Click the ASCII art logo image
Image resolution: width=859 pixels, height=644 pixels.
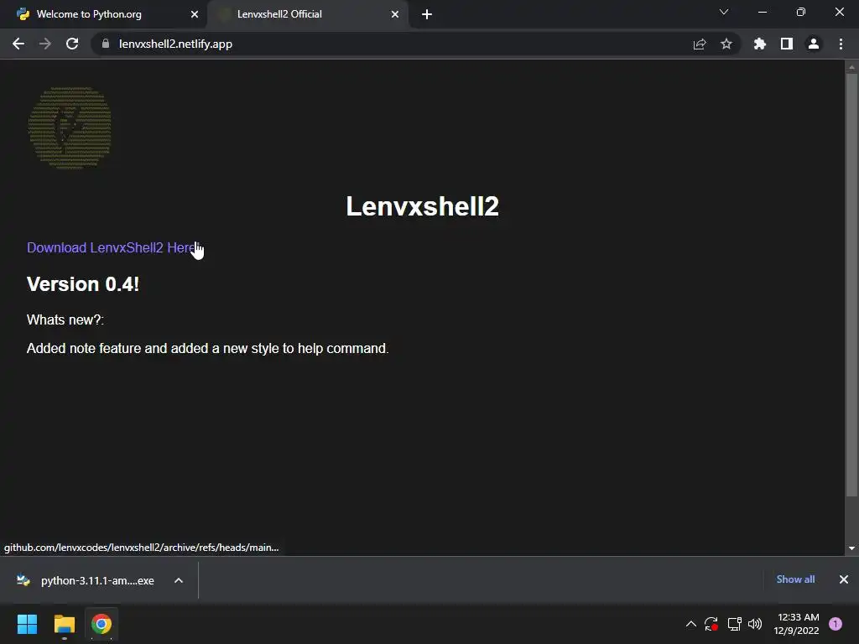(70, 127)
